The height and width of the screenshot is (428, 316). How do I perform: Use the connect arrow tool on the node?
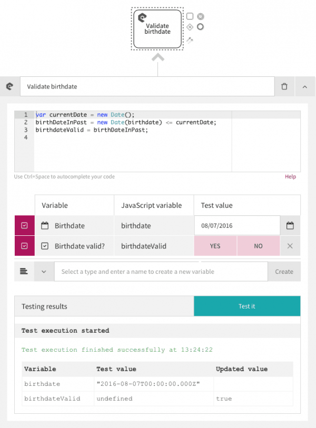[x=190, y=39]
